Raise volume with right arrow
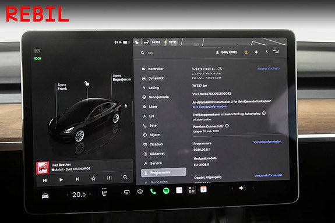 pos(253,187)
